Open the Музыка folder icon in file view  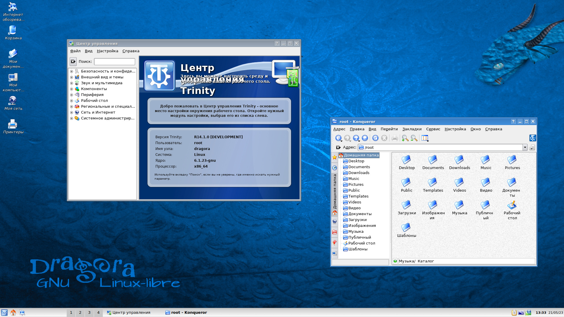[x=459, y=208]
